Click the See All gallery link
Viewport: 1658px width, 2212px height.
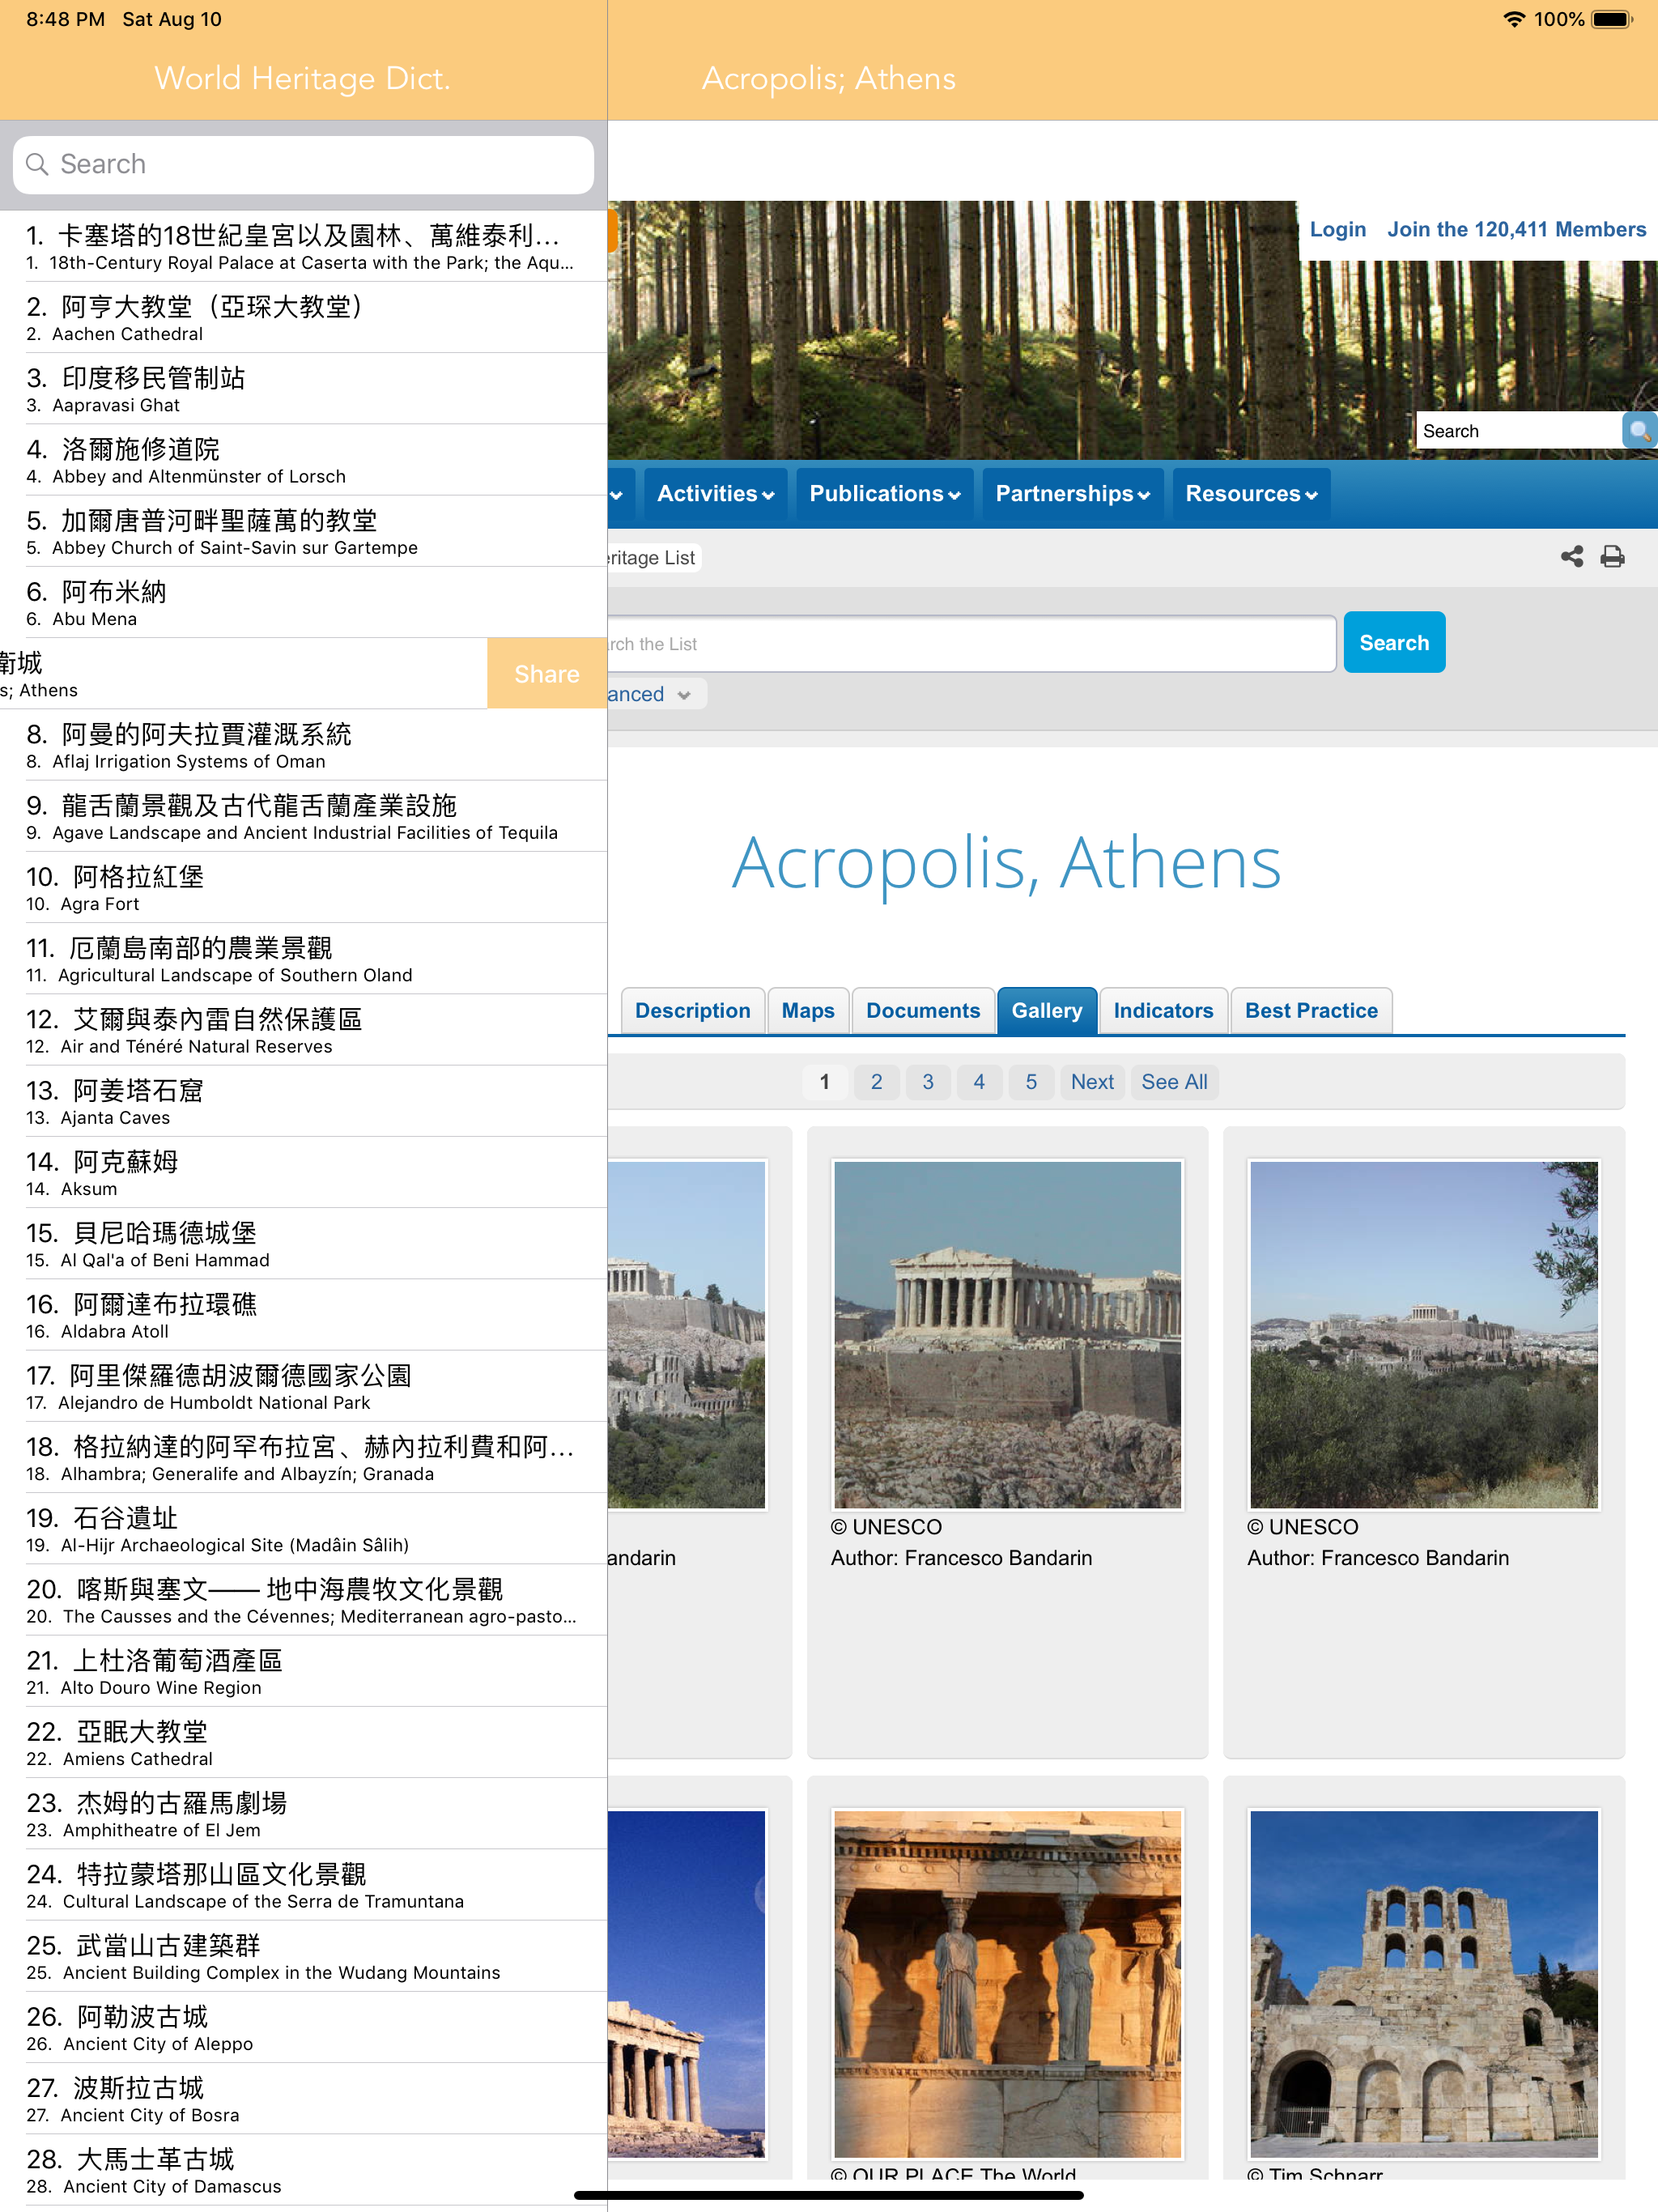pos(1175,1082)
